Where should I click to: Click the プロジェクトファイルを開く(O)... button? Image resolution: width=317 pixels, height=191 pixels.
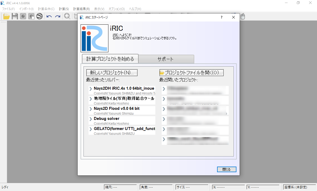[191, 73]
